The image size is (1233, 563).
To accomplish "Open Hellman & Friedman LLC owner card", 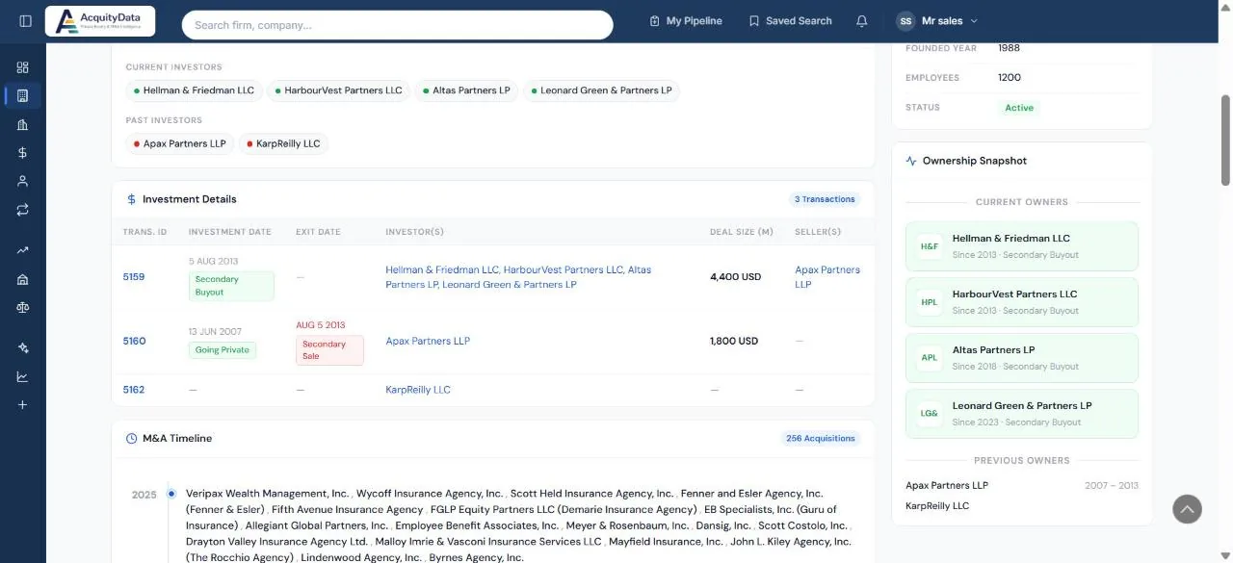I will 1022,246.
